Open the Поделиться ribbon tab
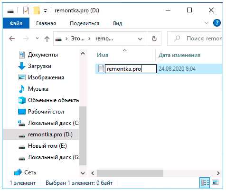The image size is (226, 191). click(x=85, y=23)
